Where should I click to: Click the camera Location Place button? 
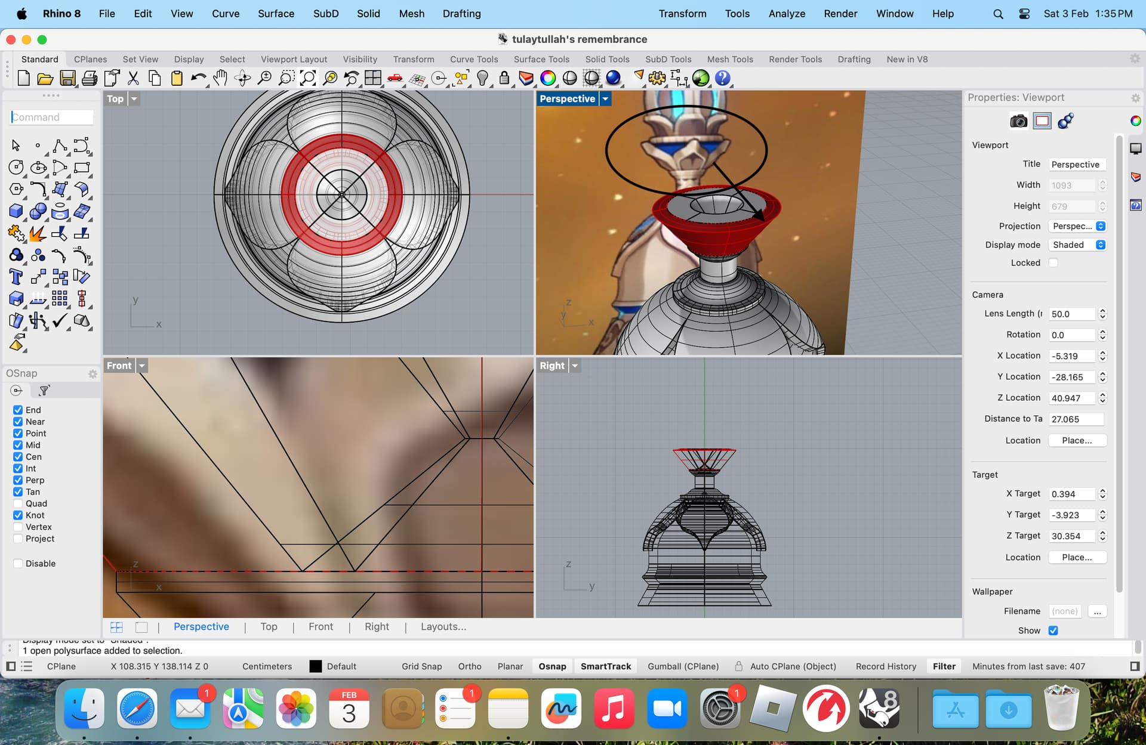point(1077,440)
